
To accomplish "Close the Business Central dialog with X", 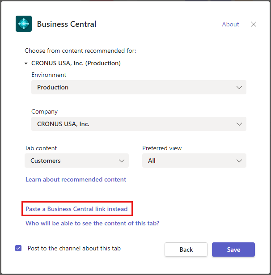I will (254, 24).
